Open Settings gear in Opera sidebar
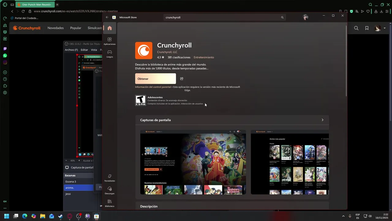Viewport: 392px width, 221px height. pyautogui.click(x=5, y=93)
